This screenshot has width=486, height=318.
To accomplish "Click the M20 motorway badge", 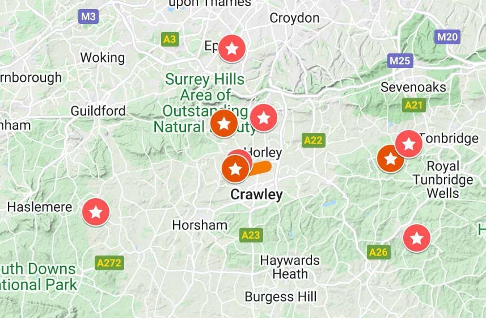I will pos(447,37).
